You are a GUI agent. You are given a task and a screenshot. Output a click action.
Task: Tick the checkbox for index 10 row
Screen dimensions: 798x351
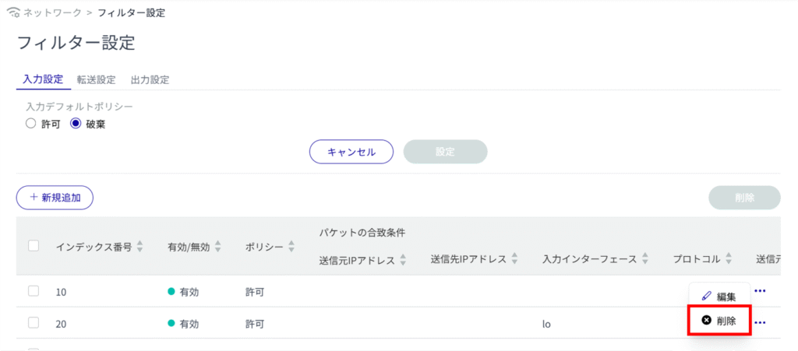click(34, 291)
